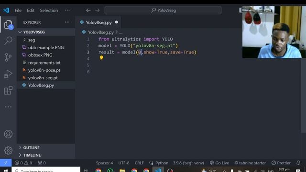Open File Explorer from the taskbar
This screenshot has width=306, height=172.
122,170
